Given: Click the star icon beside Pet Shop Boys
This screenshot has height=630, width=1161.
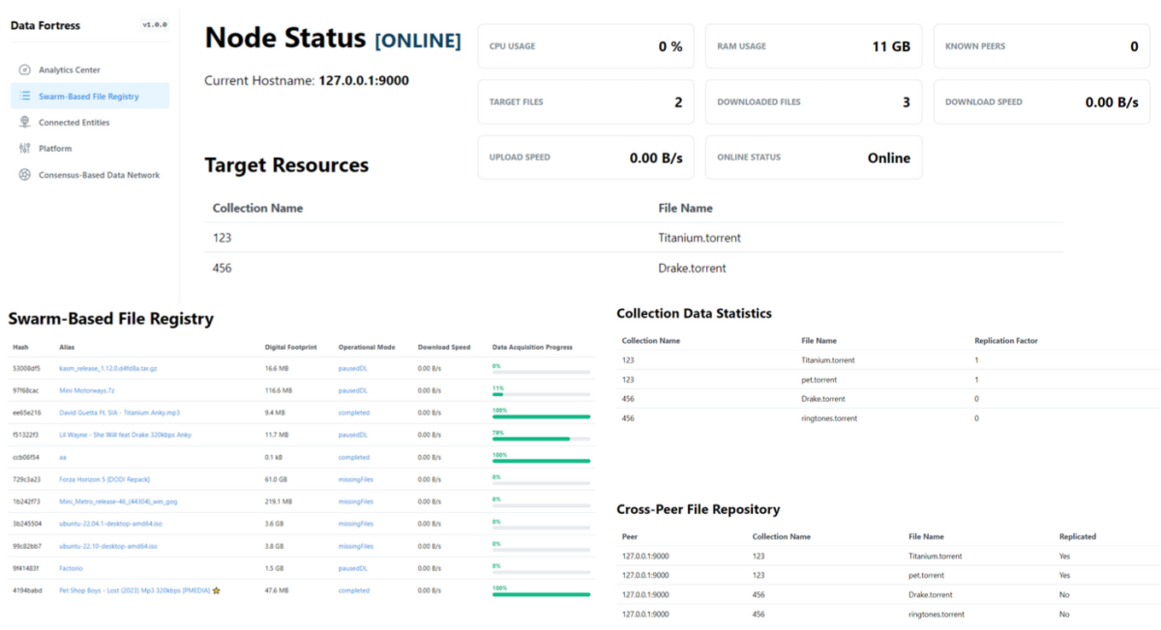Looking at the screenshot, I should 217,590.
